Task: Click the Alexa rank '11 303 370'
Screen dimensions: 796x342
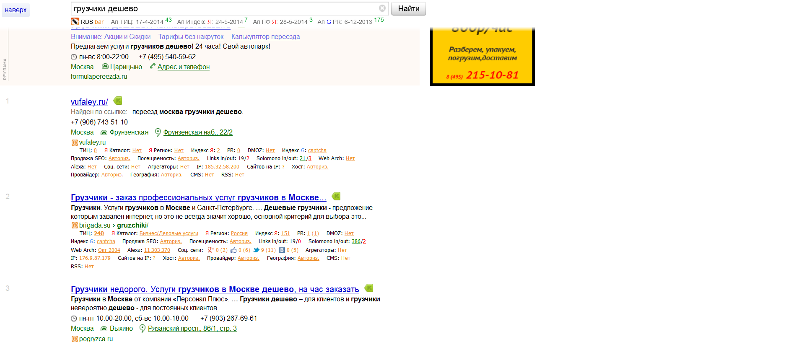Action: click(x=157, y=250)
